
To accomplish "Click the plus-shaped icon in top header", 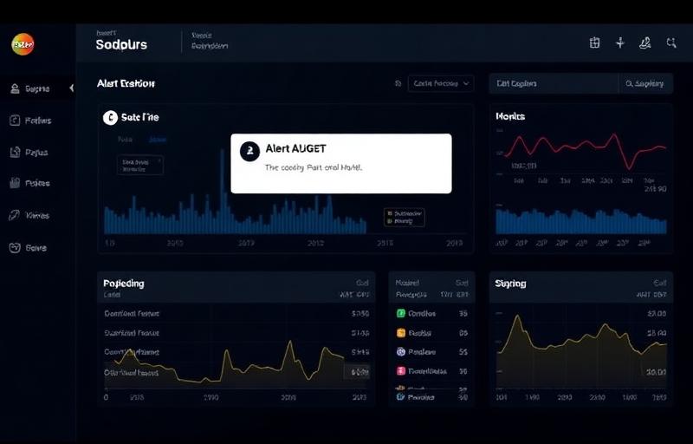I will tap(620, 42).
